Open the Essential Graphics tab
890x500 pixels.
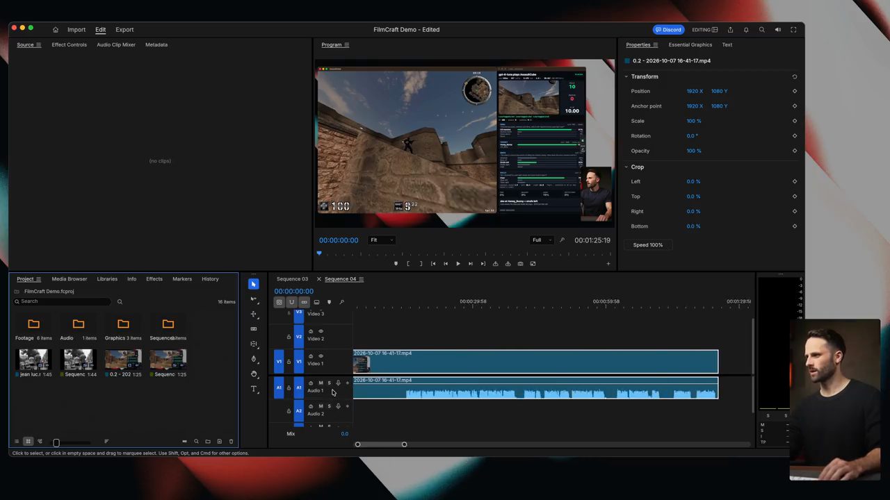pos(690,44)
